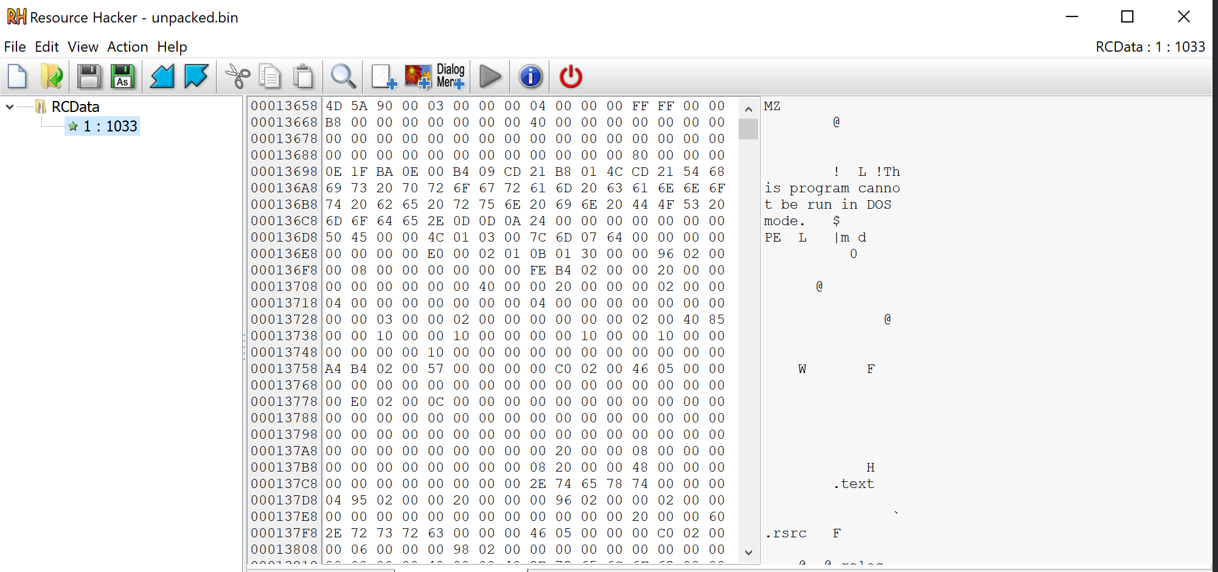Image resolution: width=1218 pixels, height=572 pixels.
Task: Save the file using the floppy icon
Action: [89, 77]
